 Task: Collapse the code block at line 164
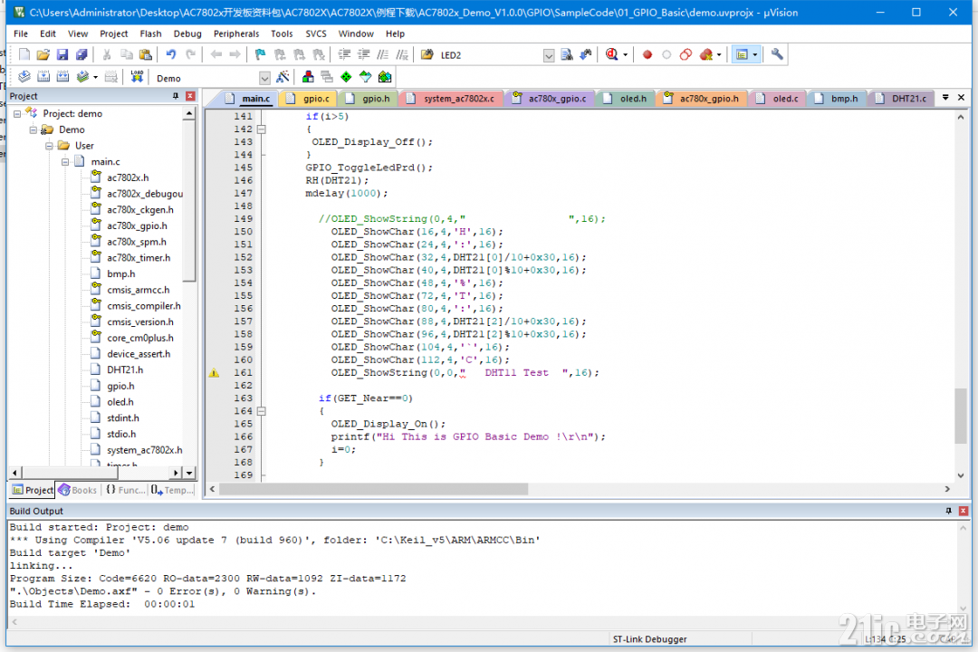point(262,411)
